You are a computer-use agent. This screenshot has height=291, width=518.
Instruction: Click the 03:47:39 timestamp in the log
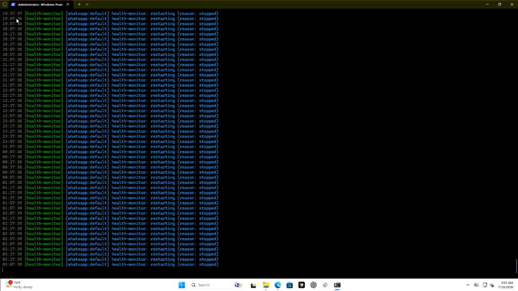point(12,265)
